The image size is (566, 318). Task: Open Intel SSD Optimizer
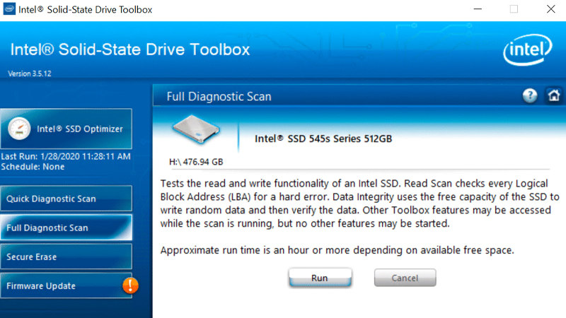point(67,129)
